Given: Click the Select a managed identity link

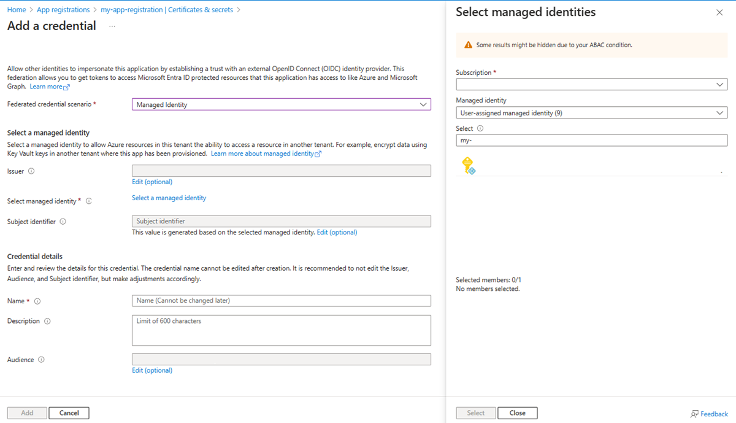Looking at the screenshot, I should 169,198.
